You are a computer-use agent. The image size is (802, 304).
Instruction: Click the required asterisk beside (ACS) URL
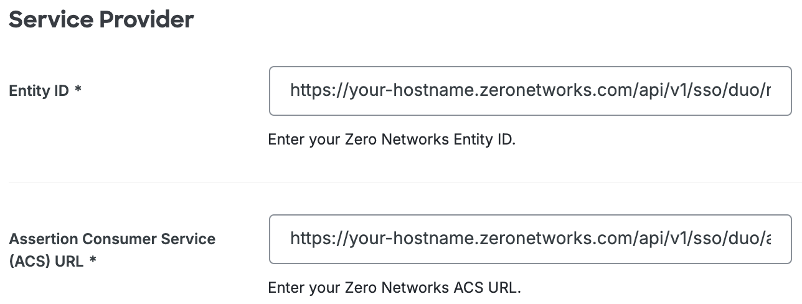pyautogui.click(x=93, y=262)
